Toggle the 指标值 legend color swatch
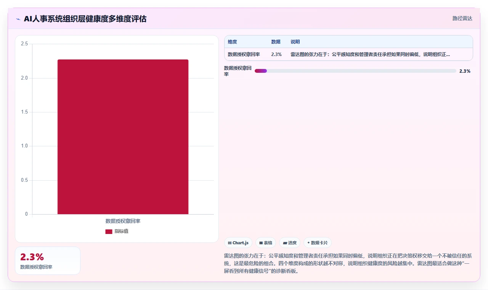The width and height of the screenshot is (488, 290). [x=109, y=231]
